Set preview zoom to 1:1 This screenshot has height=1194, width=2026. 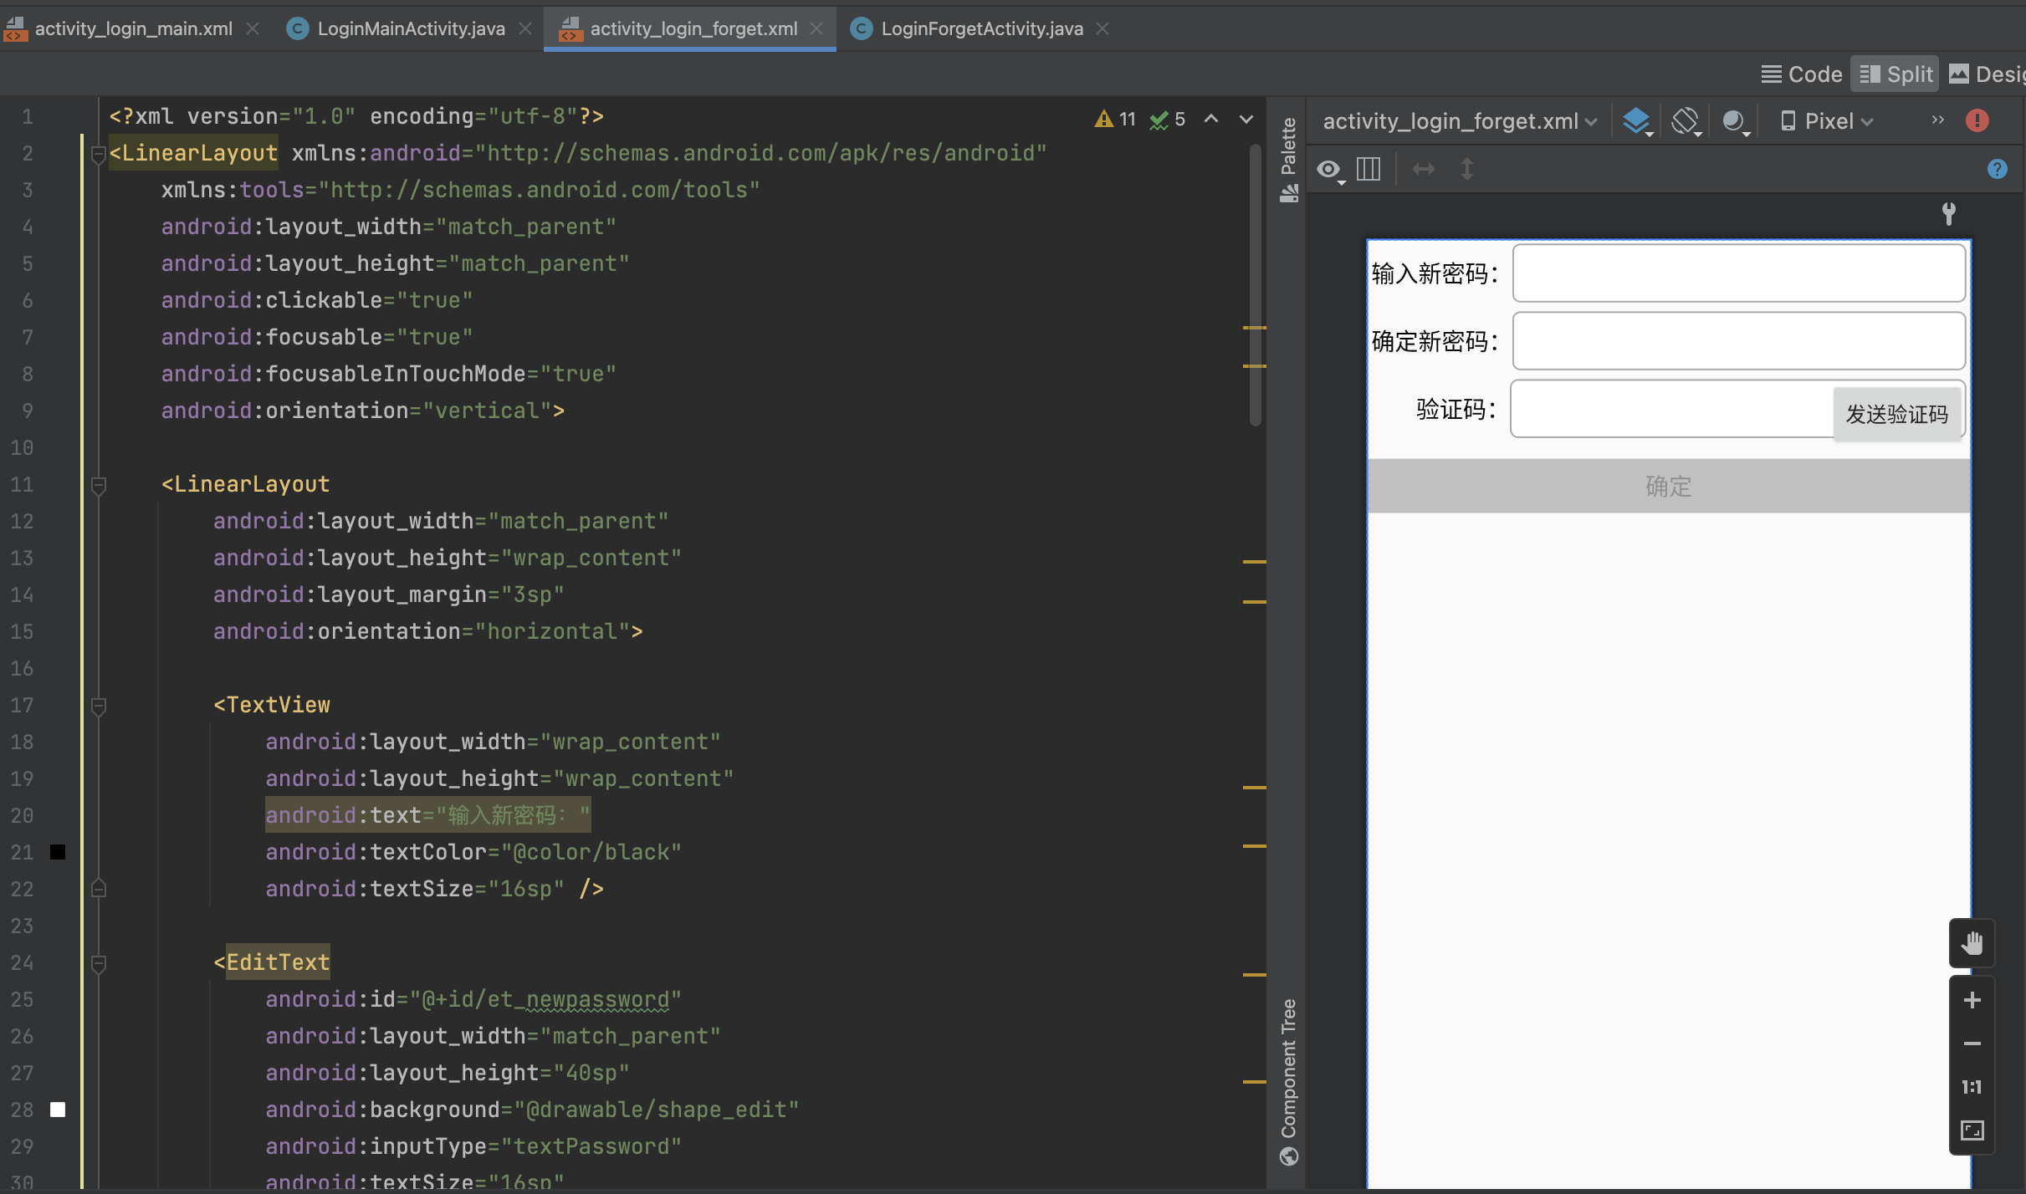click(1972, 1087)
